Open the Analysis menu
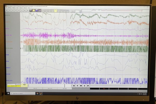 [x=21, y=8]
